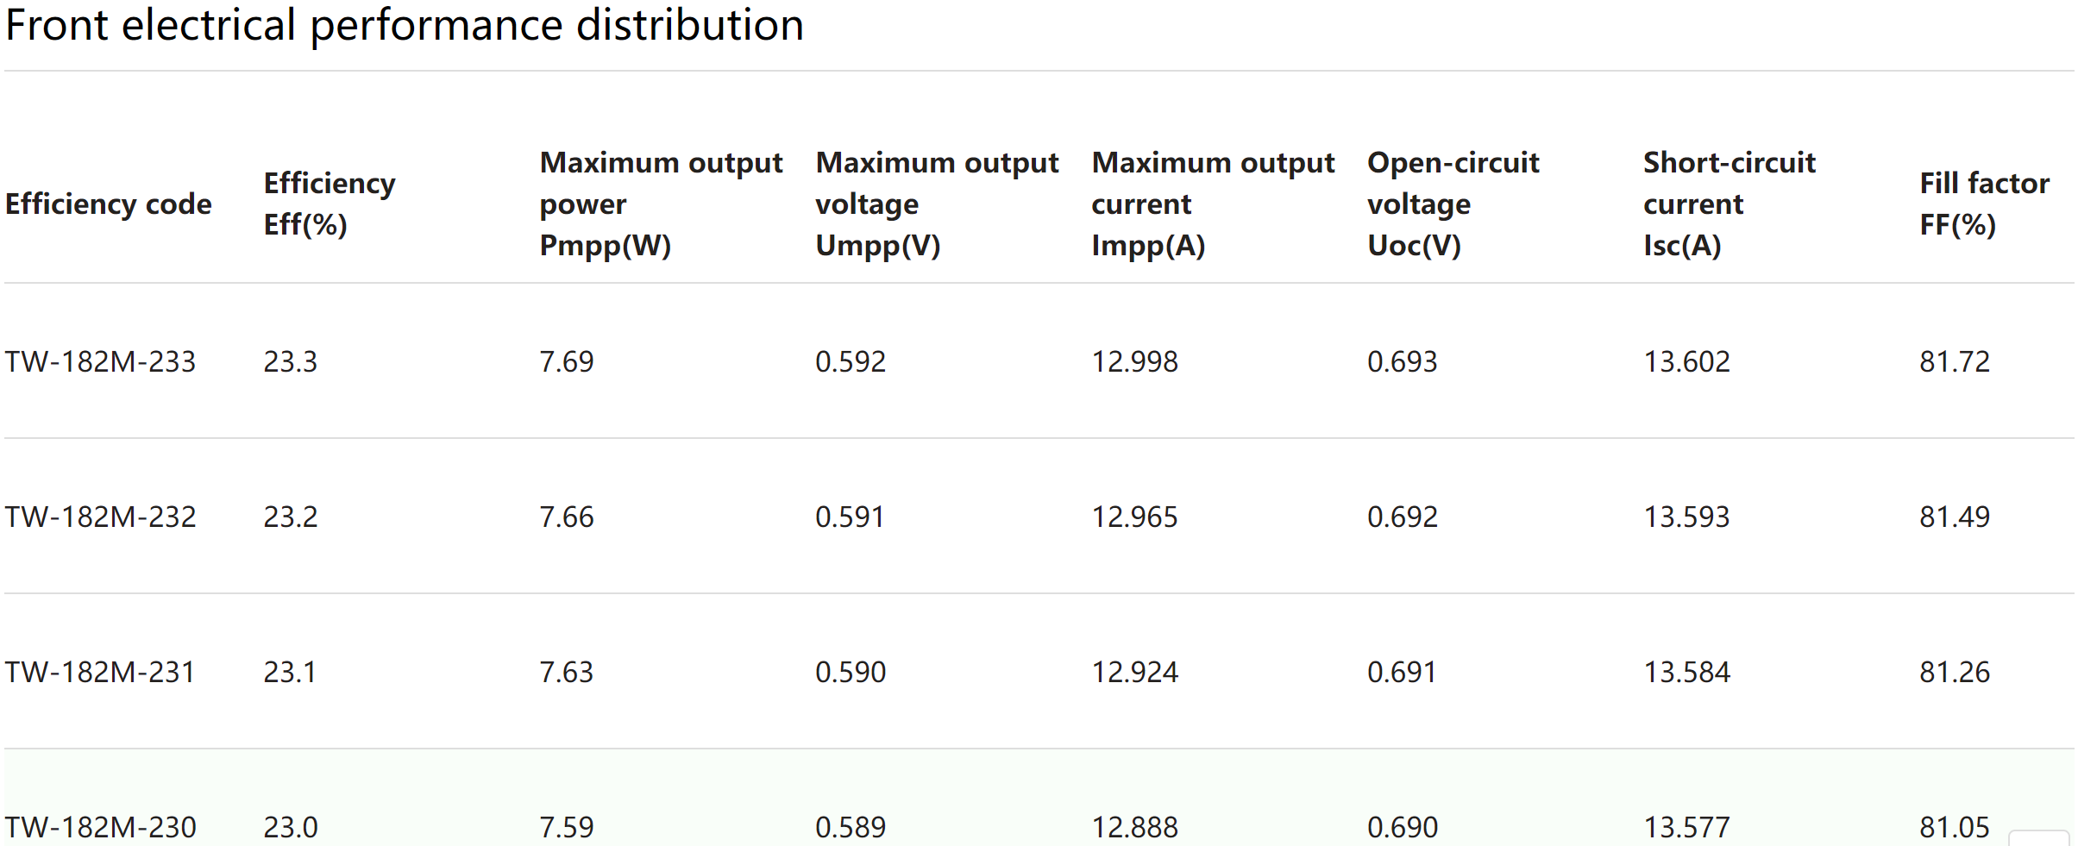Click the Efficiency code column header

tap(109, 204)
